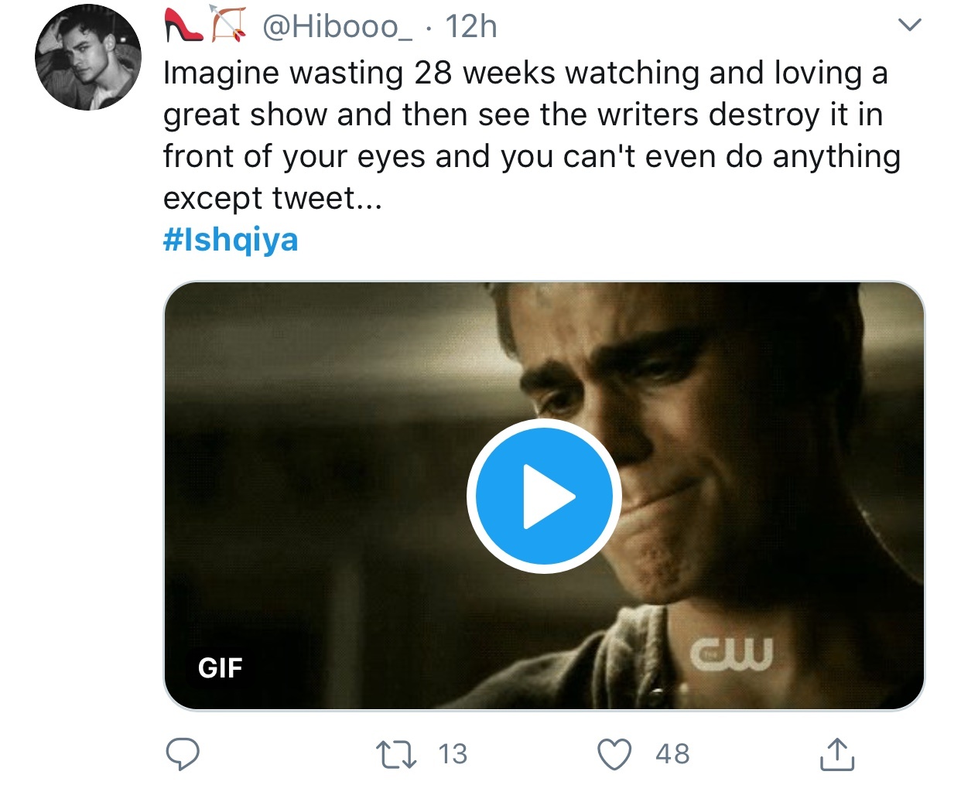Viewport: 961px width, 785px height.
Task: Open the tweet via the 12h timestamp
Action: (471, 26)
